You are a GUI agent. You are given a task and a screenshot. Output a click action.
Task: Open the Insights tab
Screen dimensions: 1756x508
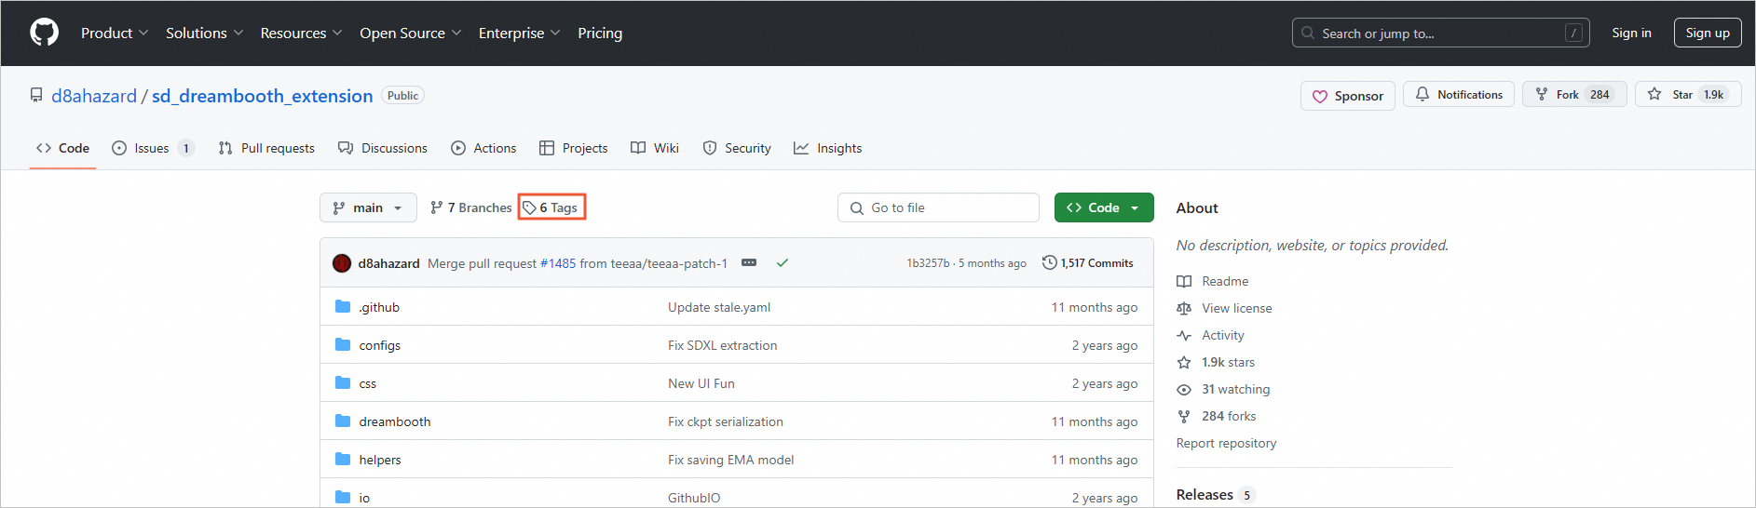[827, 148]
